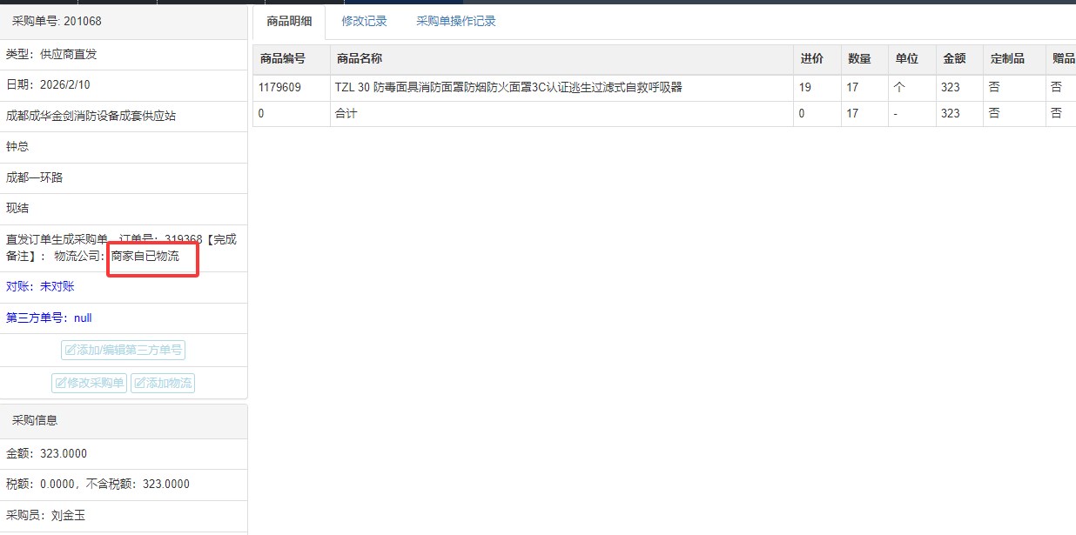The height and width of the screenshot is (535, 1076).
Task: Click the 商品名称 column header
Action: pyautogui.click(x=360, y=59)
